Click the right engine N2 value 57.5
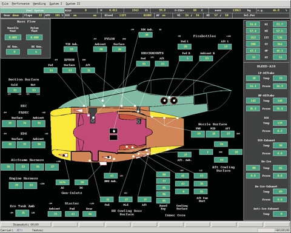Screen dimensions: 291x233 pyautogui.click(x=279, y=31)
